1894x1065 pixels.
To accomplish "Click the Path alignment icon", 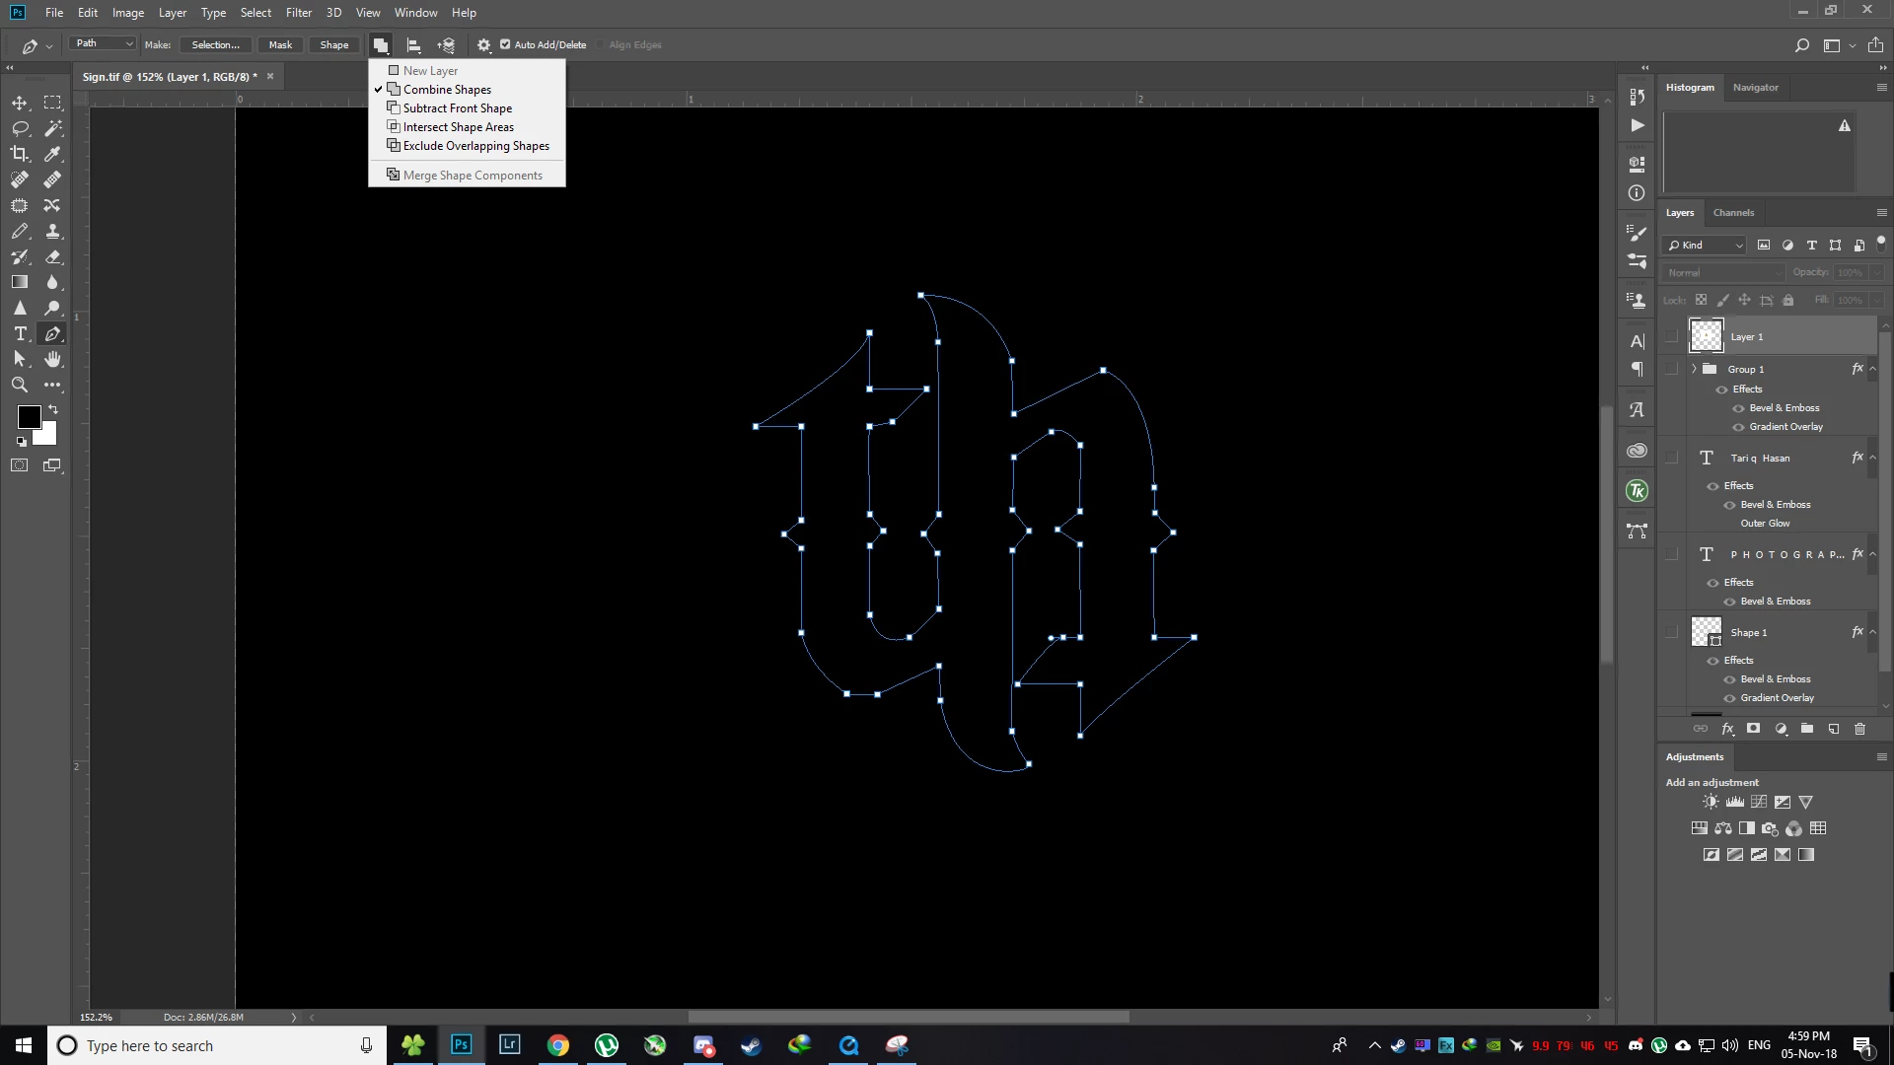I will click(x=413, y=45).
